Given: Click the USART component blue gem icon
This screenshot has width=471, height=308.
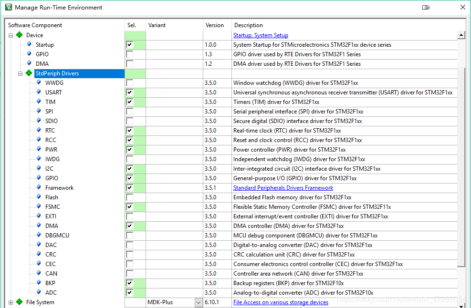Looking at the screenshot, I should tap(39, 92).
